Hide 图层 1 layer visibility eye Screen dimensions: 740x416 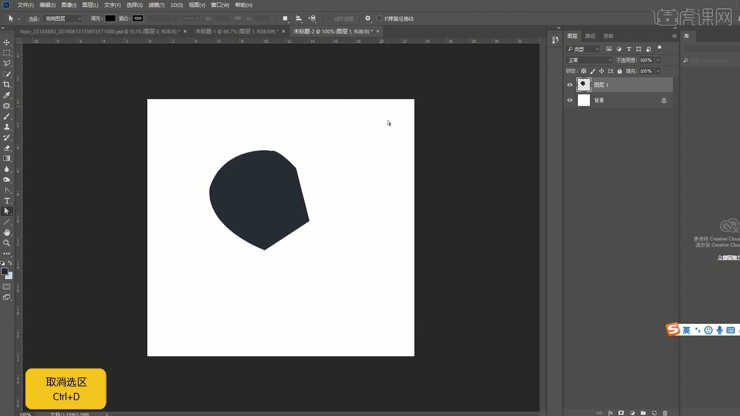tap(570, 85)
